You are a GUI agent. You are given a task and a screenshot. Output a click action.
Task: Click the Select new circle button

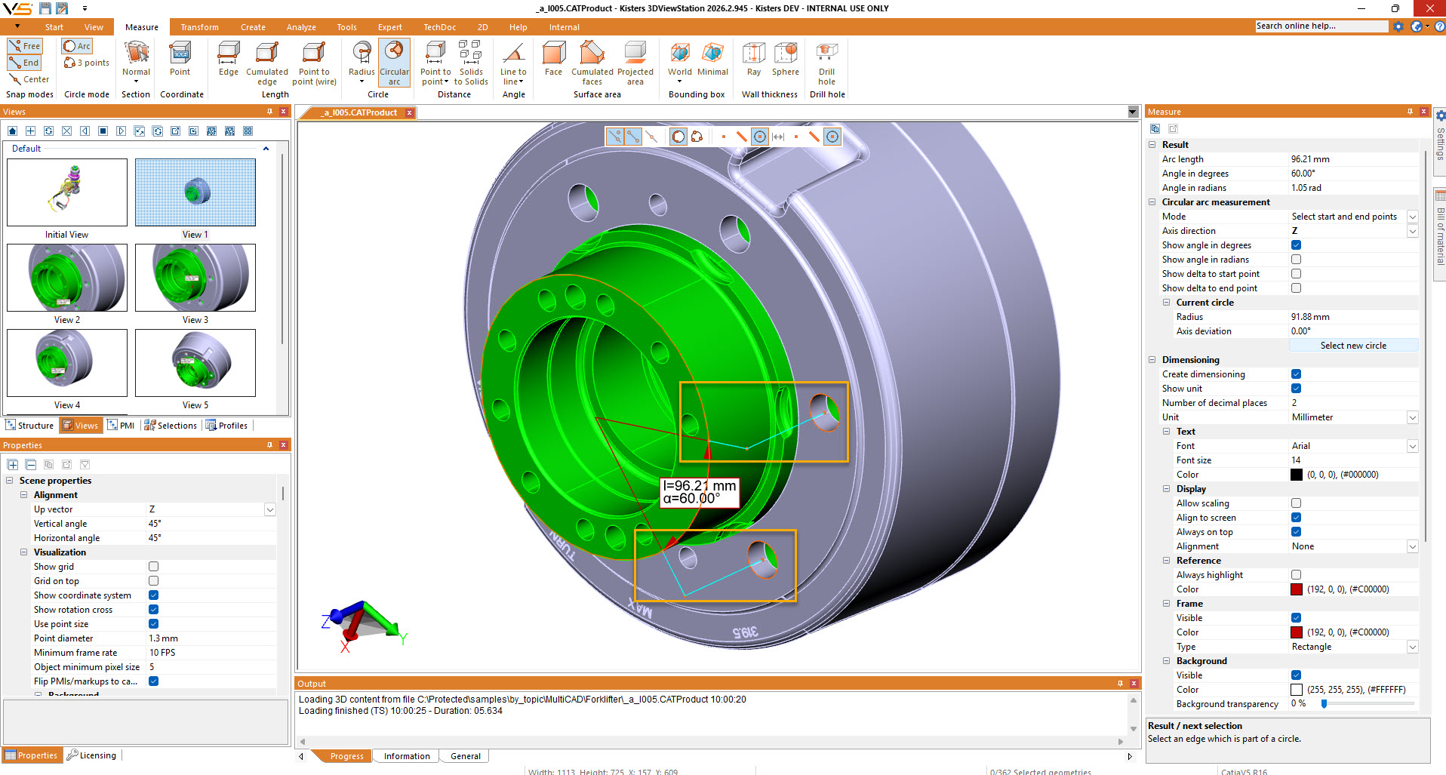point(1353,346)
